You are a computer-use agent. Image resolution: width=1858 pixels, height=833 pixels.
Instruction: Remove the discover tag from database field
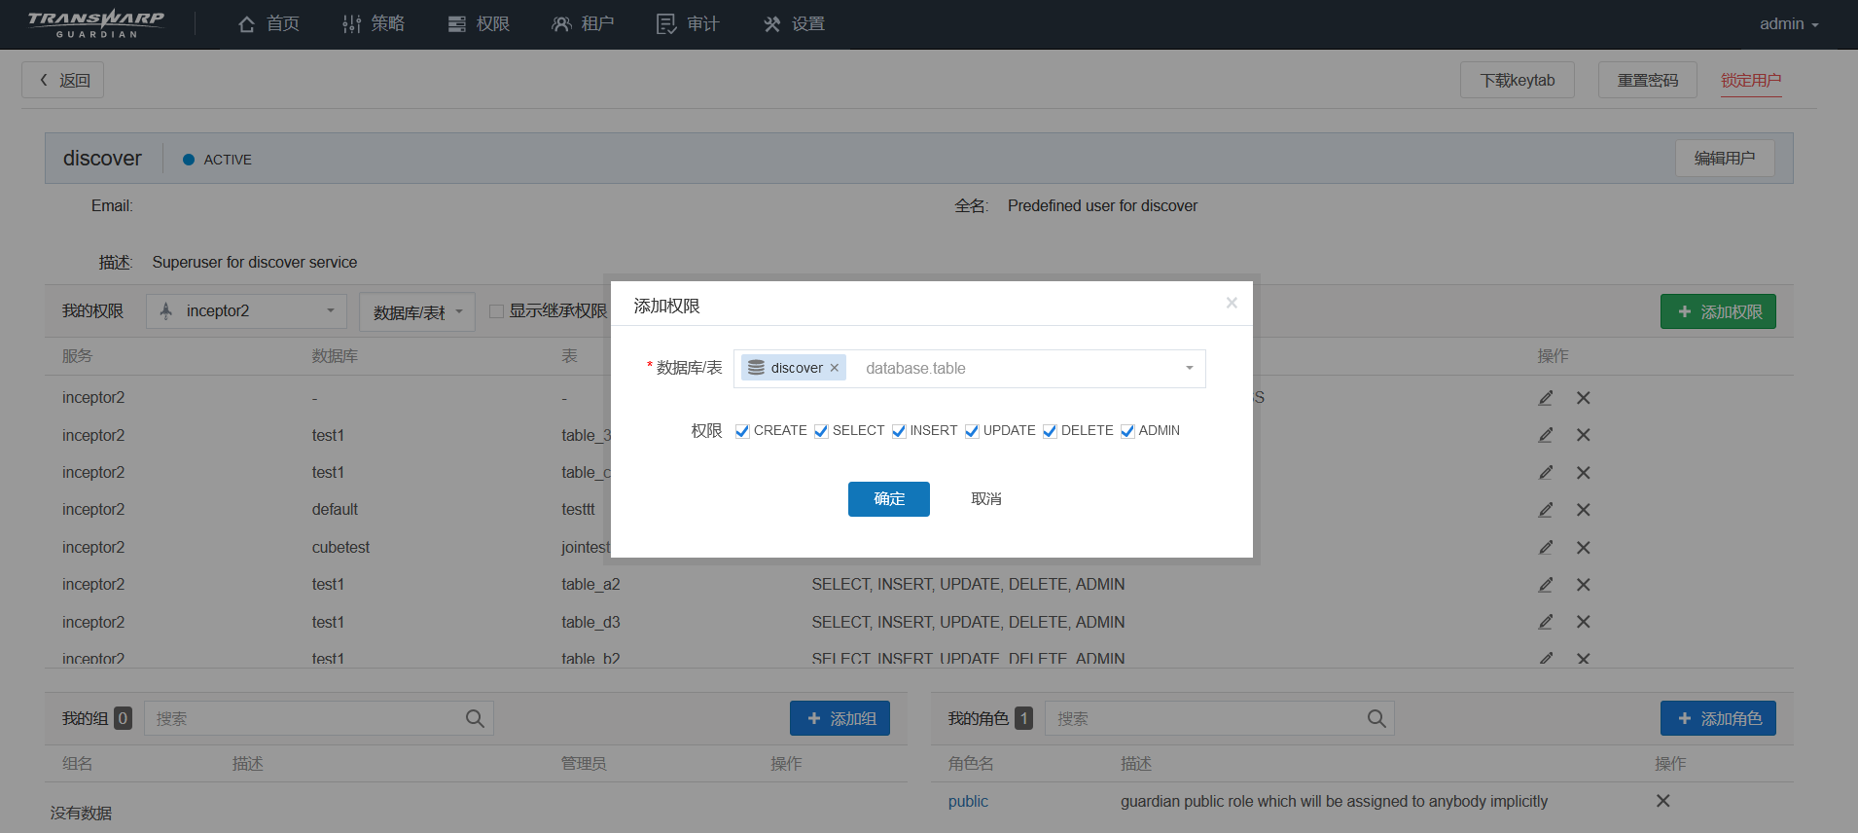(834, 368)
